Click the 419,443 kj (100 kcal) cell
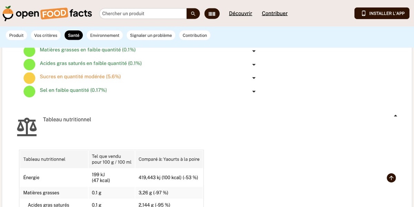Screen dimensions: 414x207 tap(168, 178)
